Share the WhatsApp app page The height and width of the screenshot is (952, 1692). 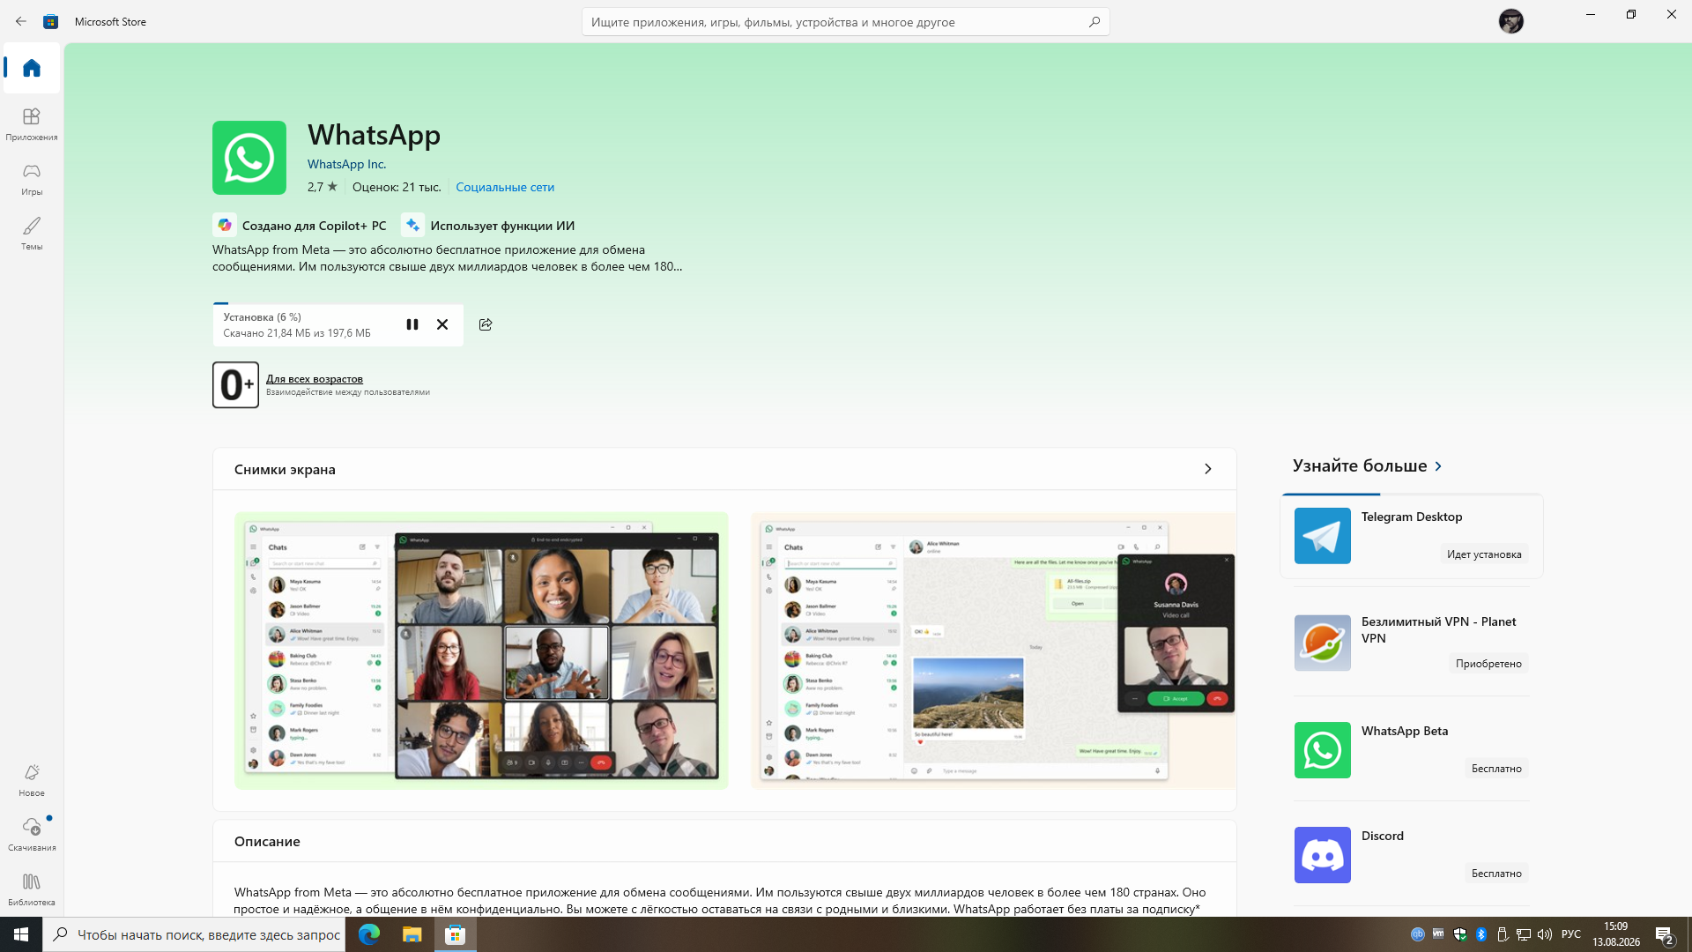tap(486, 324)
